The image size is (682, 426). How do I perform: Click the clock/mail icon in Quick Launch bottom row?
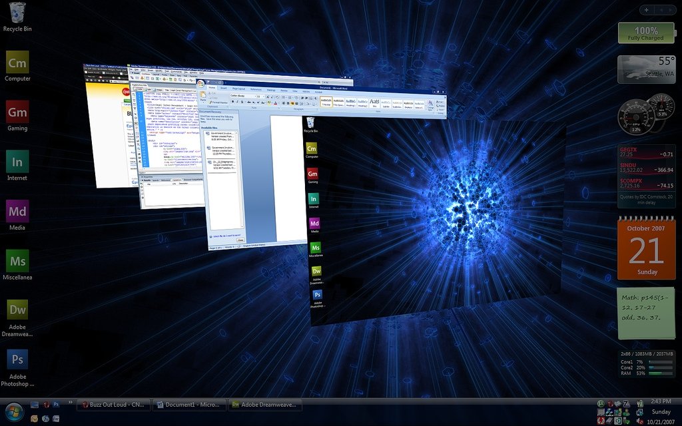click(35, 419)
